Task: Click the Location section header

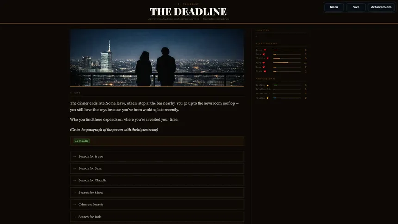Action: click(262, 31)
